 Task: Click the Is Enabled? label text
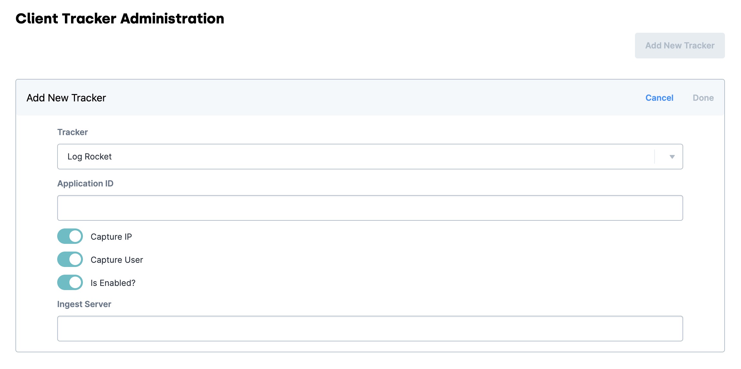tap(113, 283)
